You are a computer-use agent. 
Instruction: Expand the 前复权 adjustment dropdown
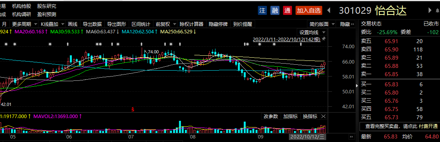[x=166, y=24]
